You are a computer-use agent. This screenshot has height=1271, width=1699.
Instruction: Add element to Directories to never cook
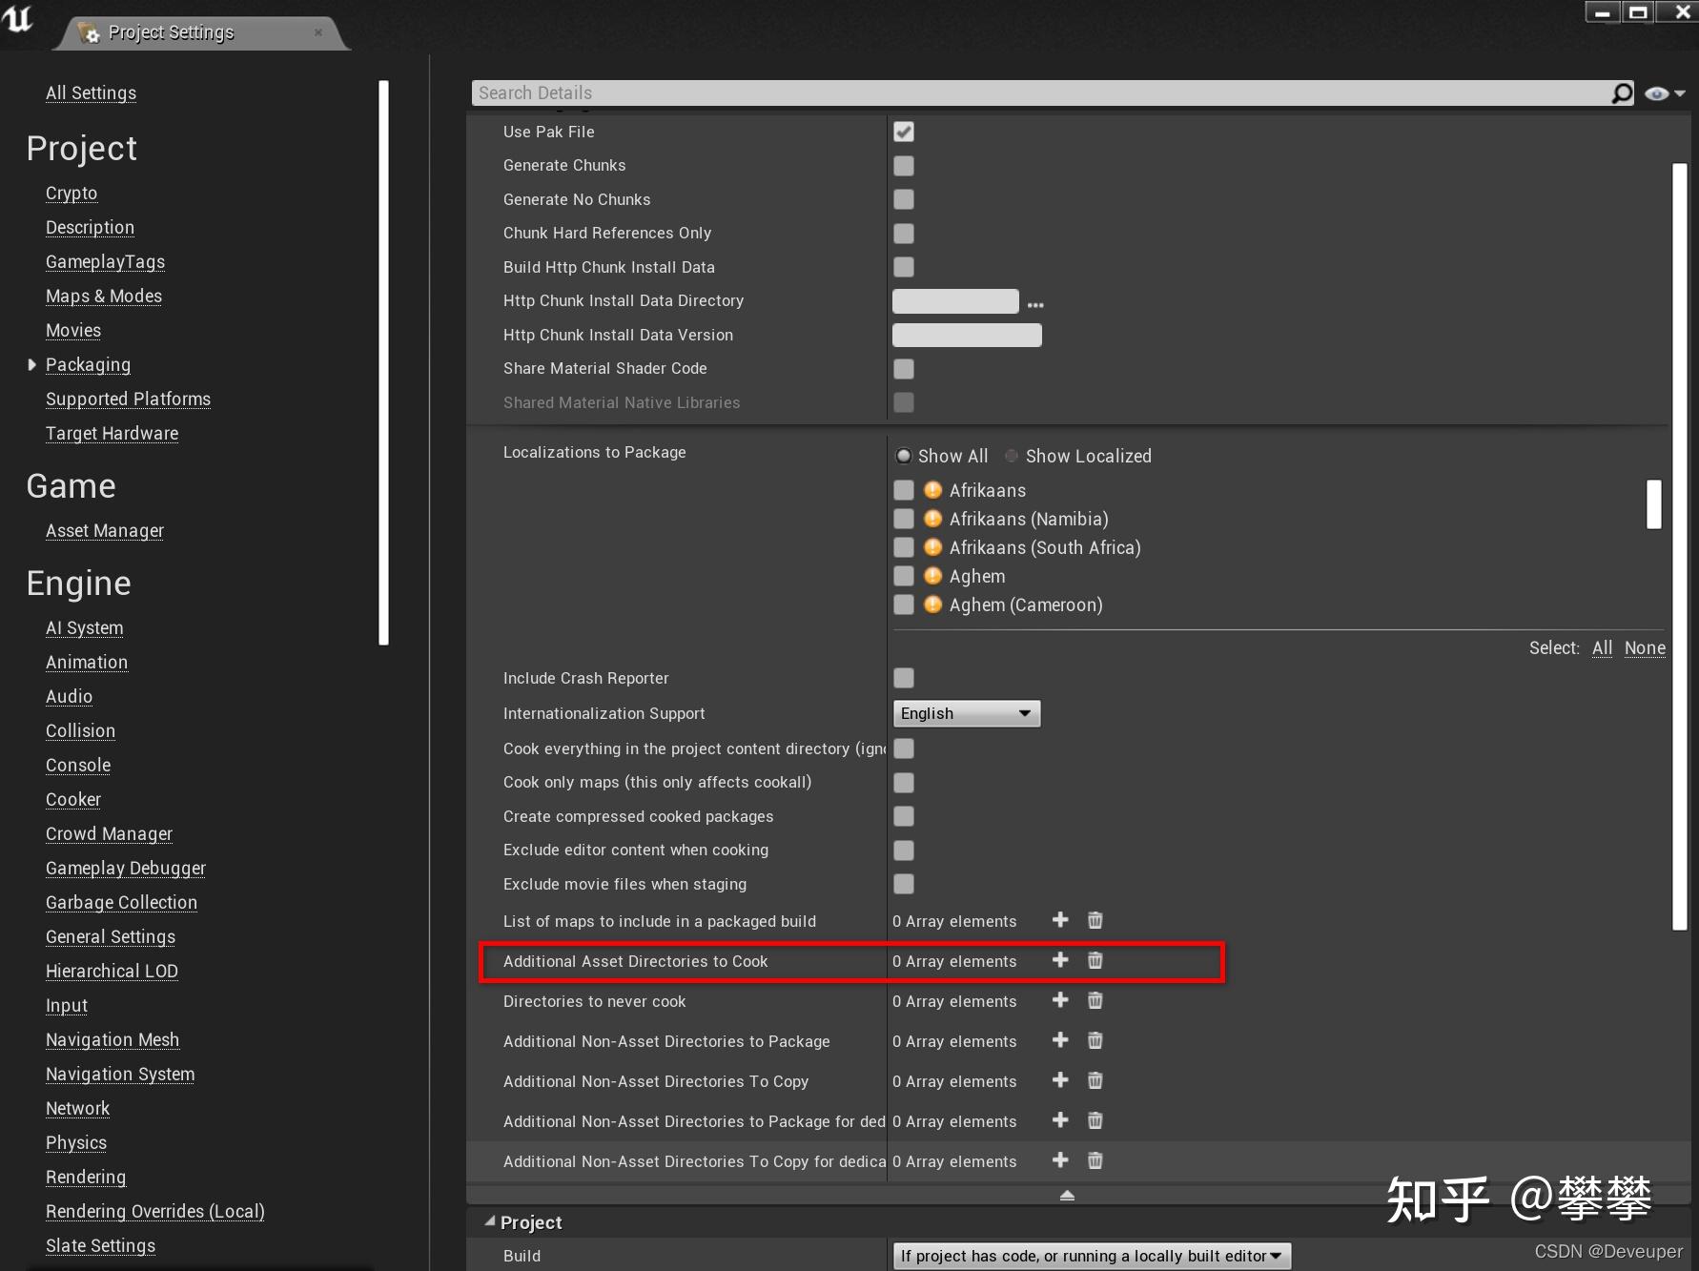[x=1060, y=1000]
